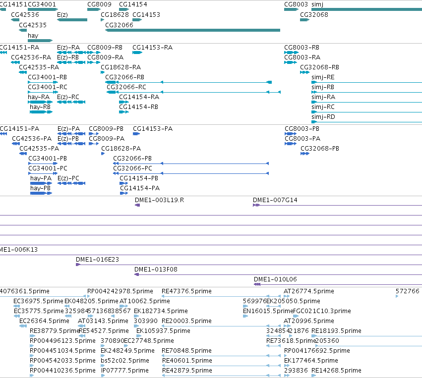Click EST RE18193.5prime
Viewport: 422px width, 378px height.
(336, 331)
